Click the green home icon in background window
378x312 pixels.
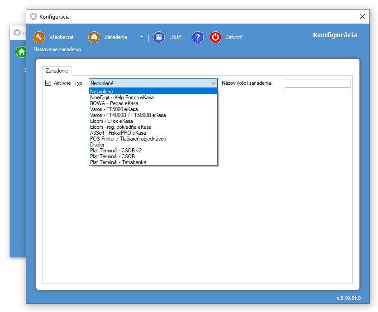(21, 52)
